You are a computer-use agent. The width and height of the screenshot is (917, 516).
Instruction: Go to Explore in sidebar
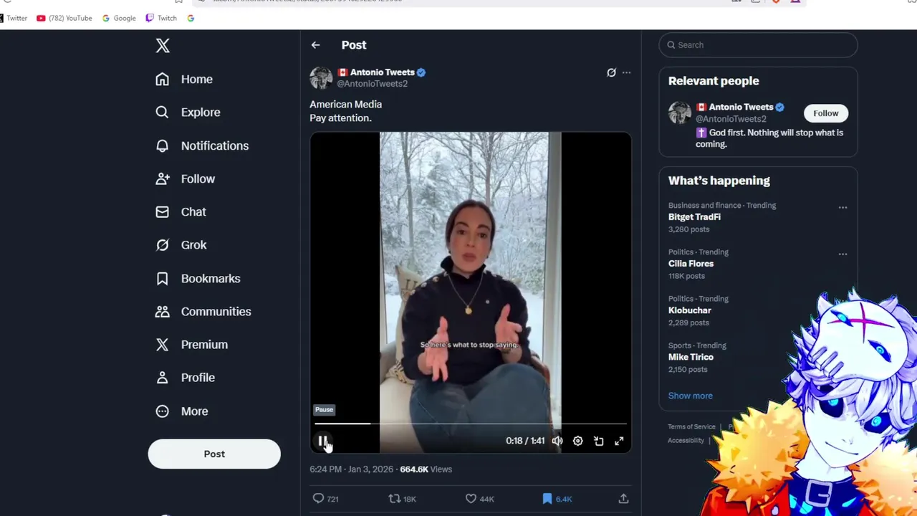pos(188,113)
